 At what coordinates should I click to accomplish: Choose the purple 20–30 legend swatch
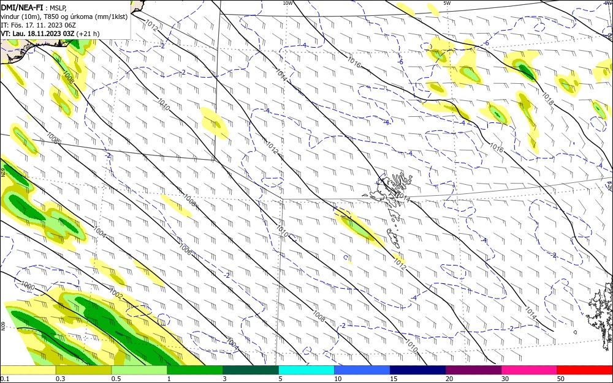click(x=473, y=370)
